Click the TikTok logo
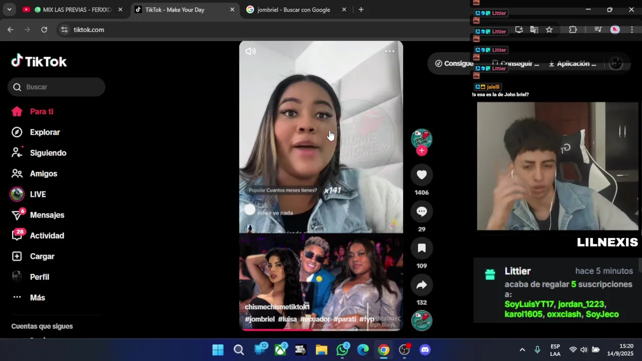The width and height of the screenshot is (642, 361). [x=39, y=61]
